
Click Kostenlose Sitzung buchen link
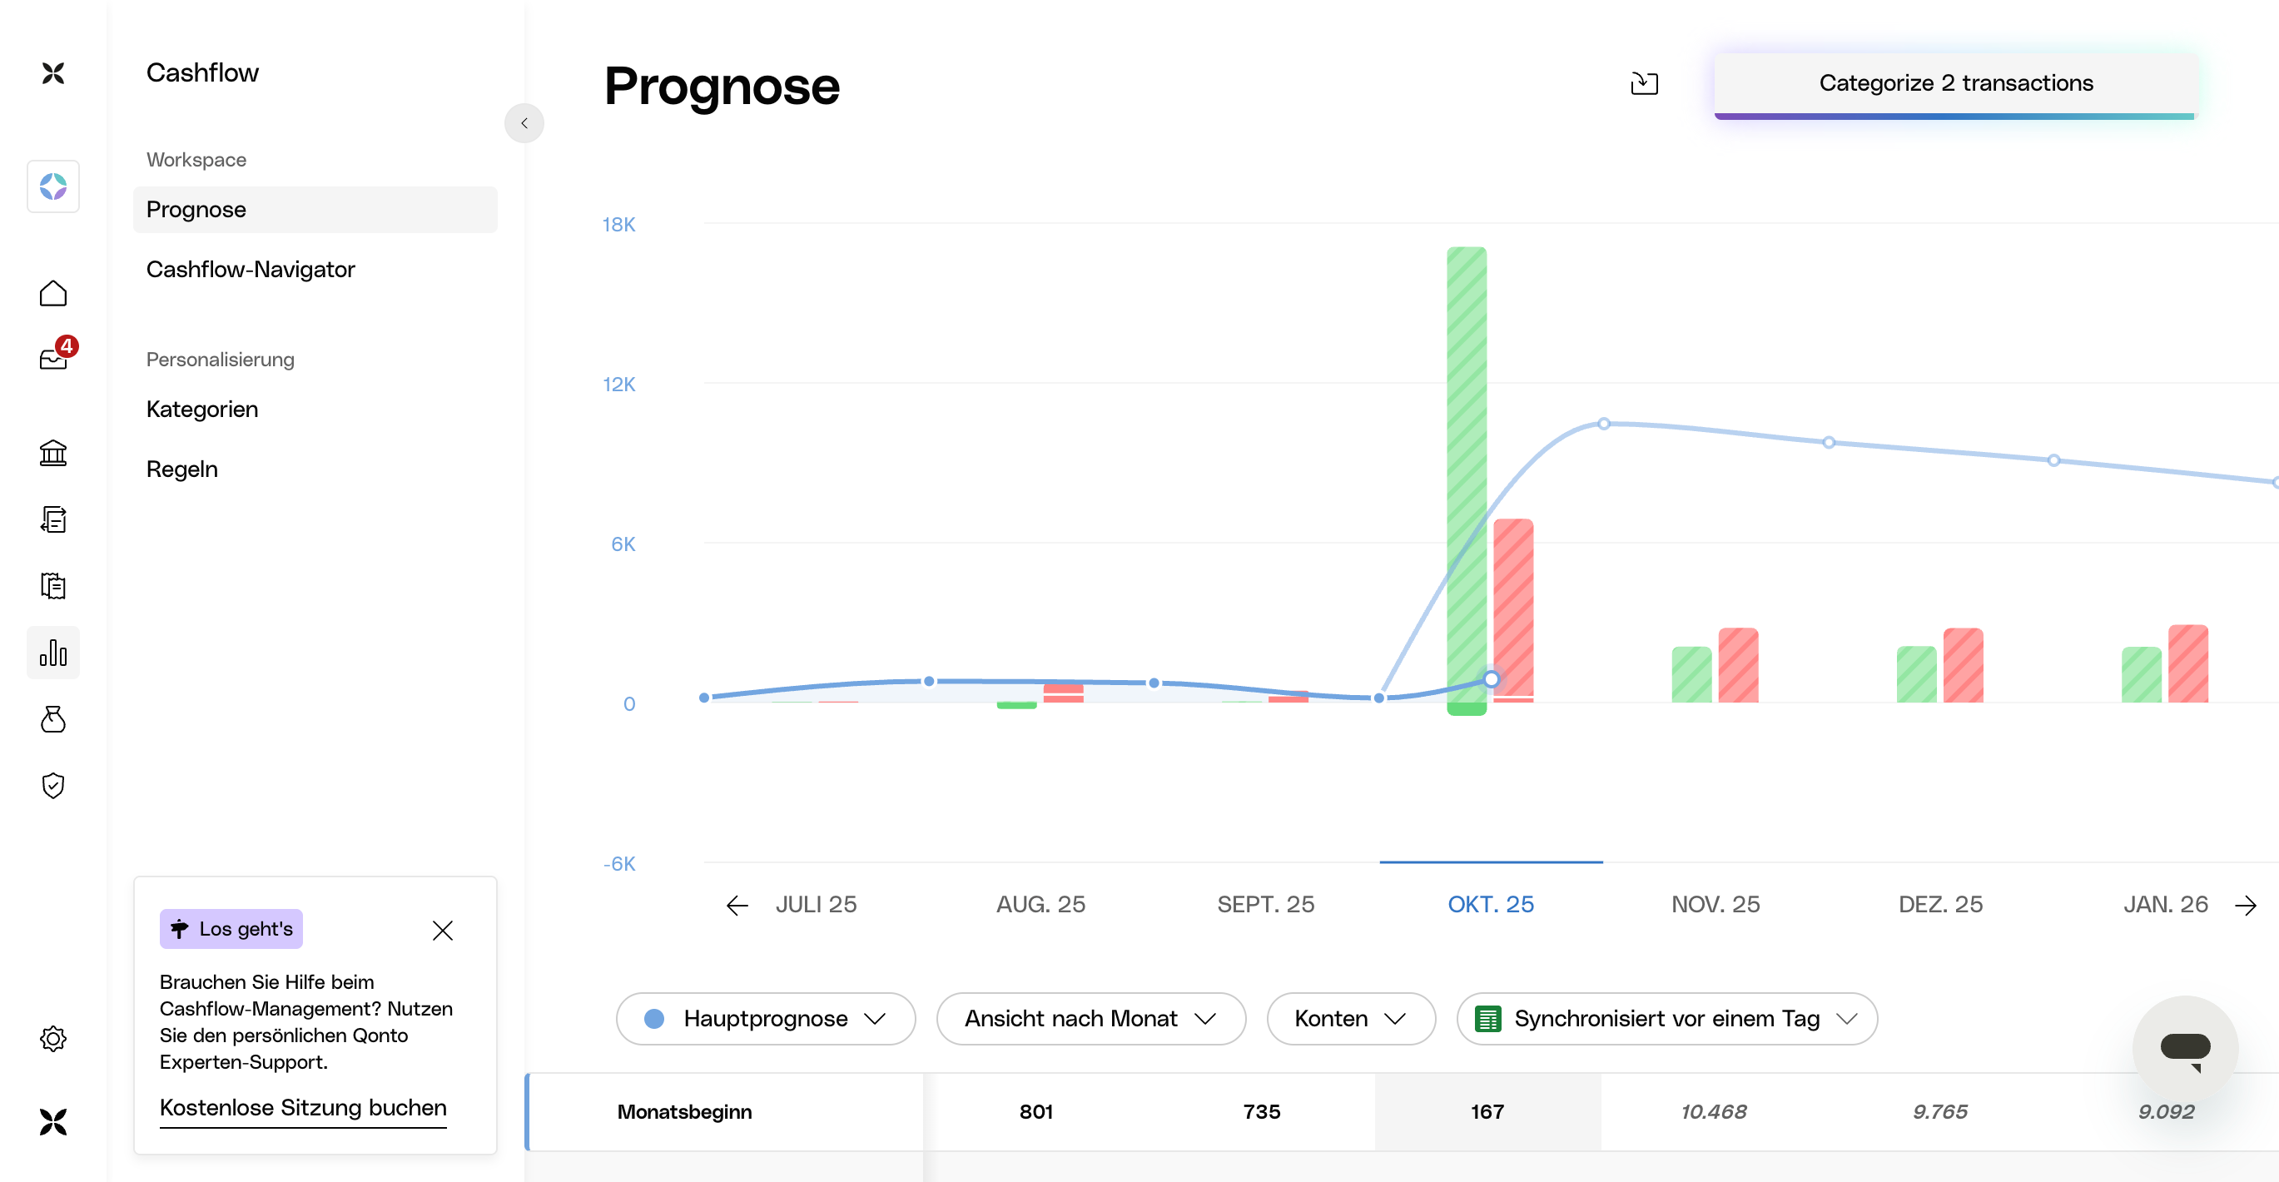303,1108
